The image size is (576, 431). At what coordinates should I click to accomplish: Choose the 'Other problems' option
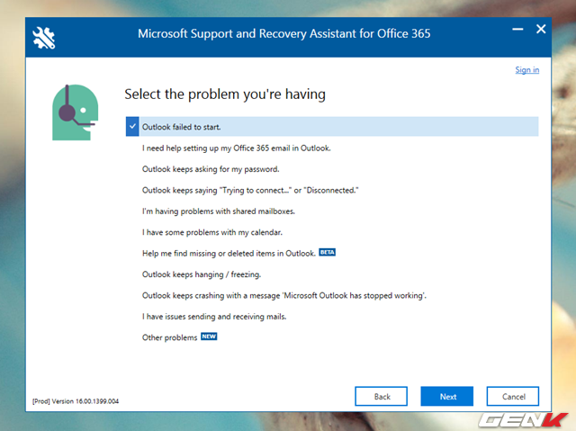point(170,337)
